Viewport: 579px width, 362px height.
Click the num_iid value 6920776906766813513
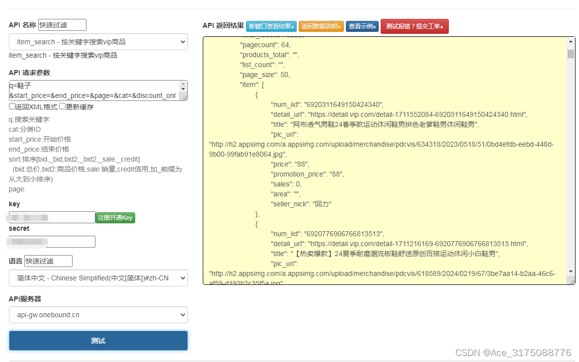(343, 234)
